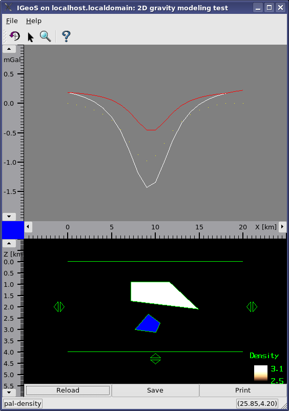Image resolution: width=289 pixels, height=411 pixels.
Task: Activate the magnifying glass zoom tool
Action: pos(45,36)
